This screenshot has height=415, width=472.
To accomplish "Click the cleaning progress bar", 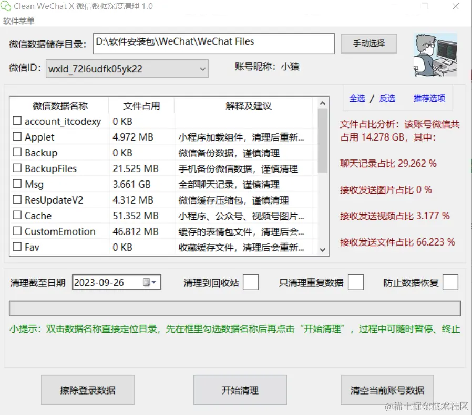I will pos(235,308).
